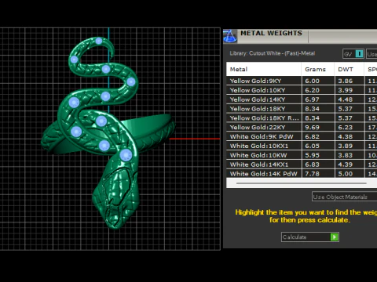This screenshot has height=282, width=377.
Task: Select the White Gold:9K PdW row
Action: 302,136
